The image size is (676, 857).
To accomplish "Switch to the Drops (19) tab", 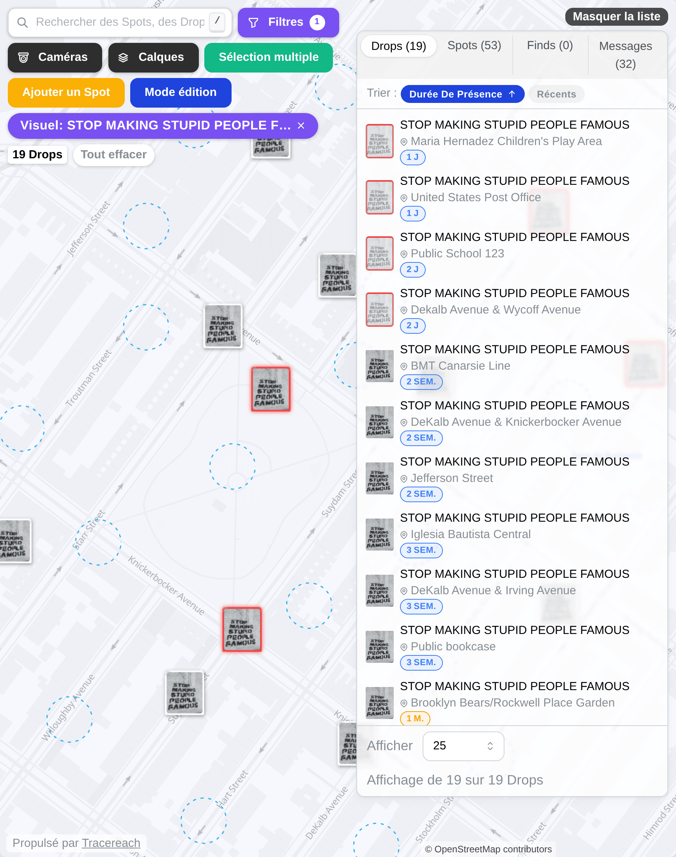I will pyautogui.click(x=398, y=46).
